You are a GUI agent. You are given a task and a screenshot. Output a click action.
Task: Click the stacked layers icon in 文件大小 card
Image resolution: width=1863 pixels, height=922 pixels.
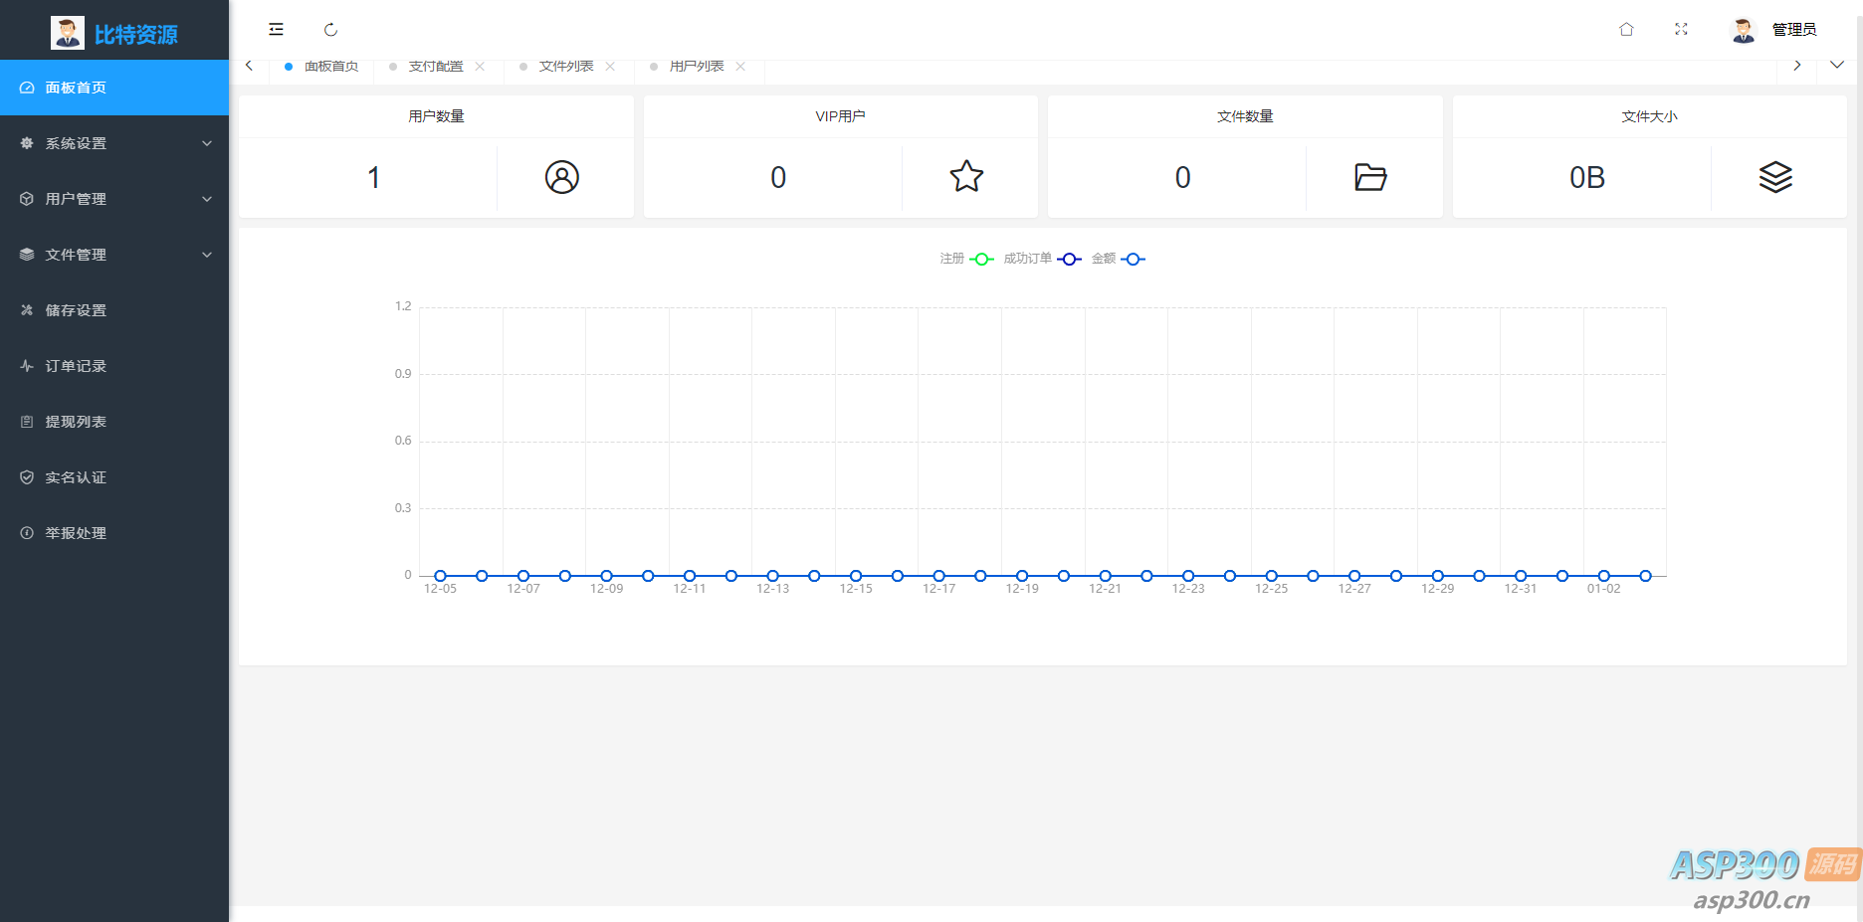[x=1775, y=177]
